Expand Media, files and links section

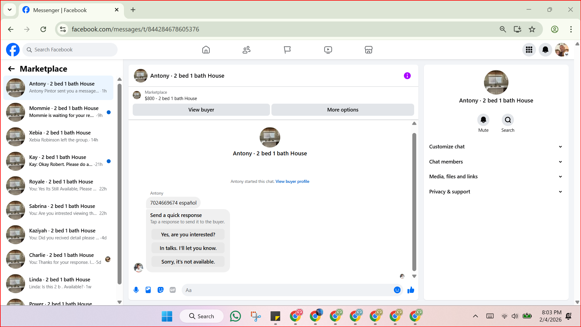(x=496, y=176)
